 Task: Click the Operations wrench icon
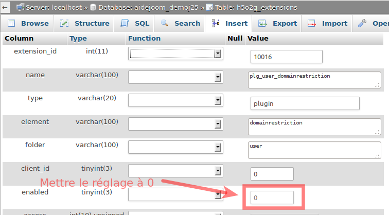[x=362, y=23]
